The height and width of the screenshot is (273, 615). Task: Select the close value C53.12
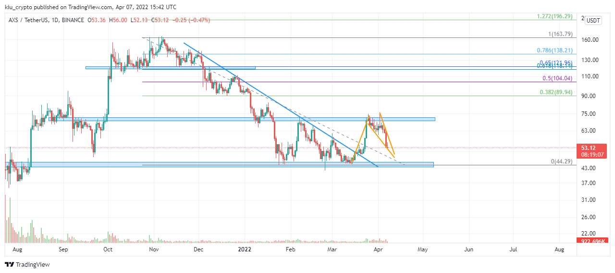[160, 20]
